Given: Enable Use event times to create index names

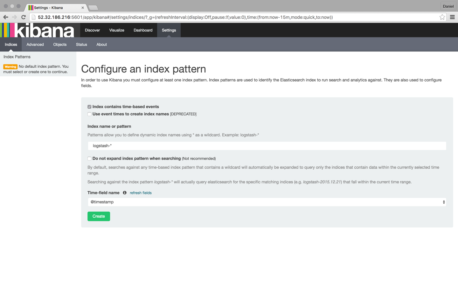Looking at the screenshot, I should 89,114.
